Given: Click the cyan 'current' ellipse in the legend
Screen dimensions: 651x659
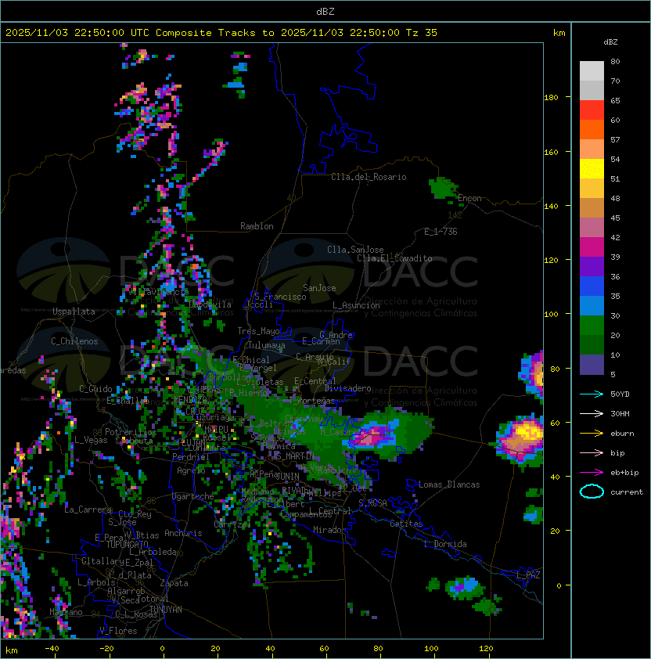Looking at the screenshot, I should (x=592, y=492).
